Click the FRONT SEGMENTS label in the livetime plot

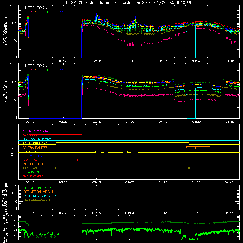(42, 233)
